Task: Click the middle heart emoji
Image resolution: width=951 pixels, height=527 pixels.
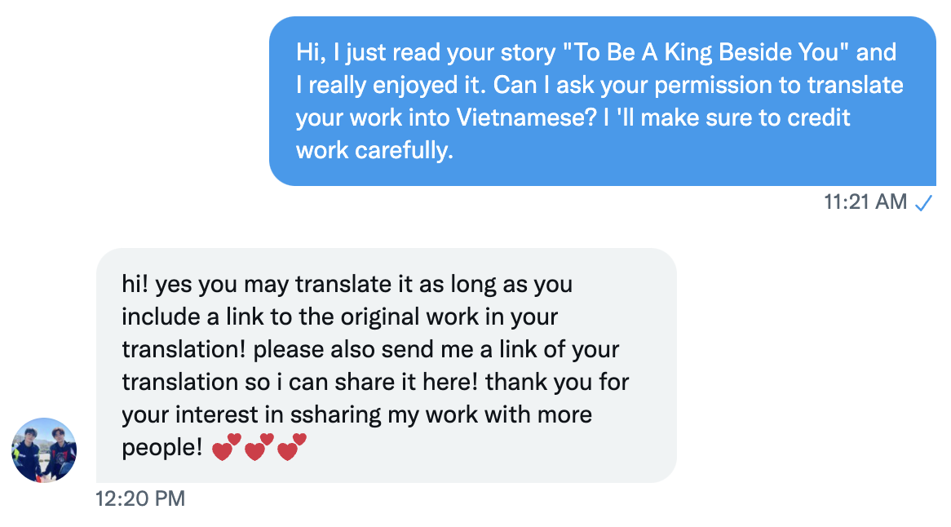Action: click(x=259, y=447)
